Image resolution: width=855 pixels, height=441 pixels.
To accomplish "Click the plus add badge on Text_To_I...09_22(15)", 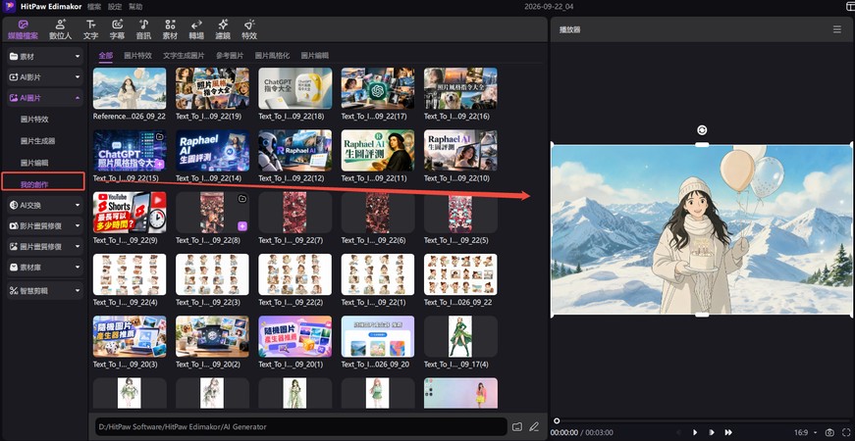I will pyautogui.click(x=159, y=164).
